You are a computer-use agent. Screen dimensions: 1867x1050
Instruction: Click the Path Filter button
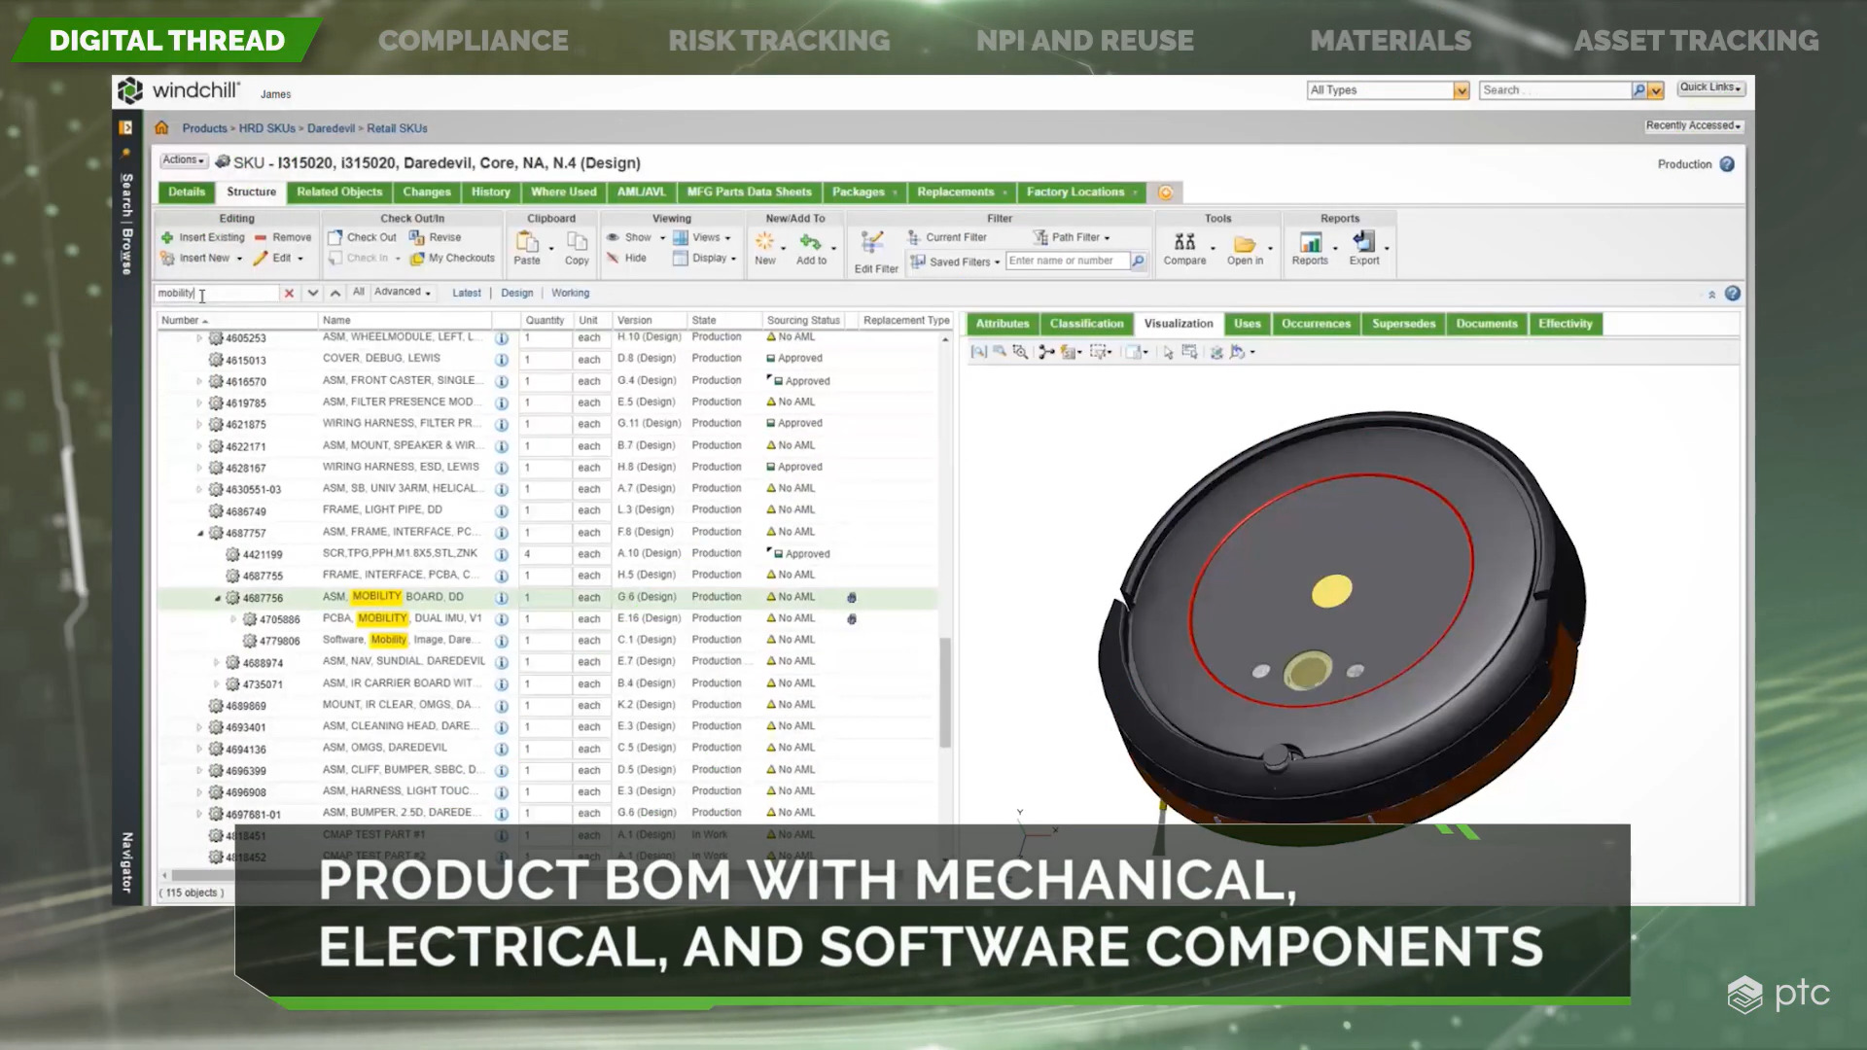(1072, 237)
